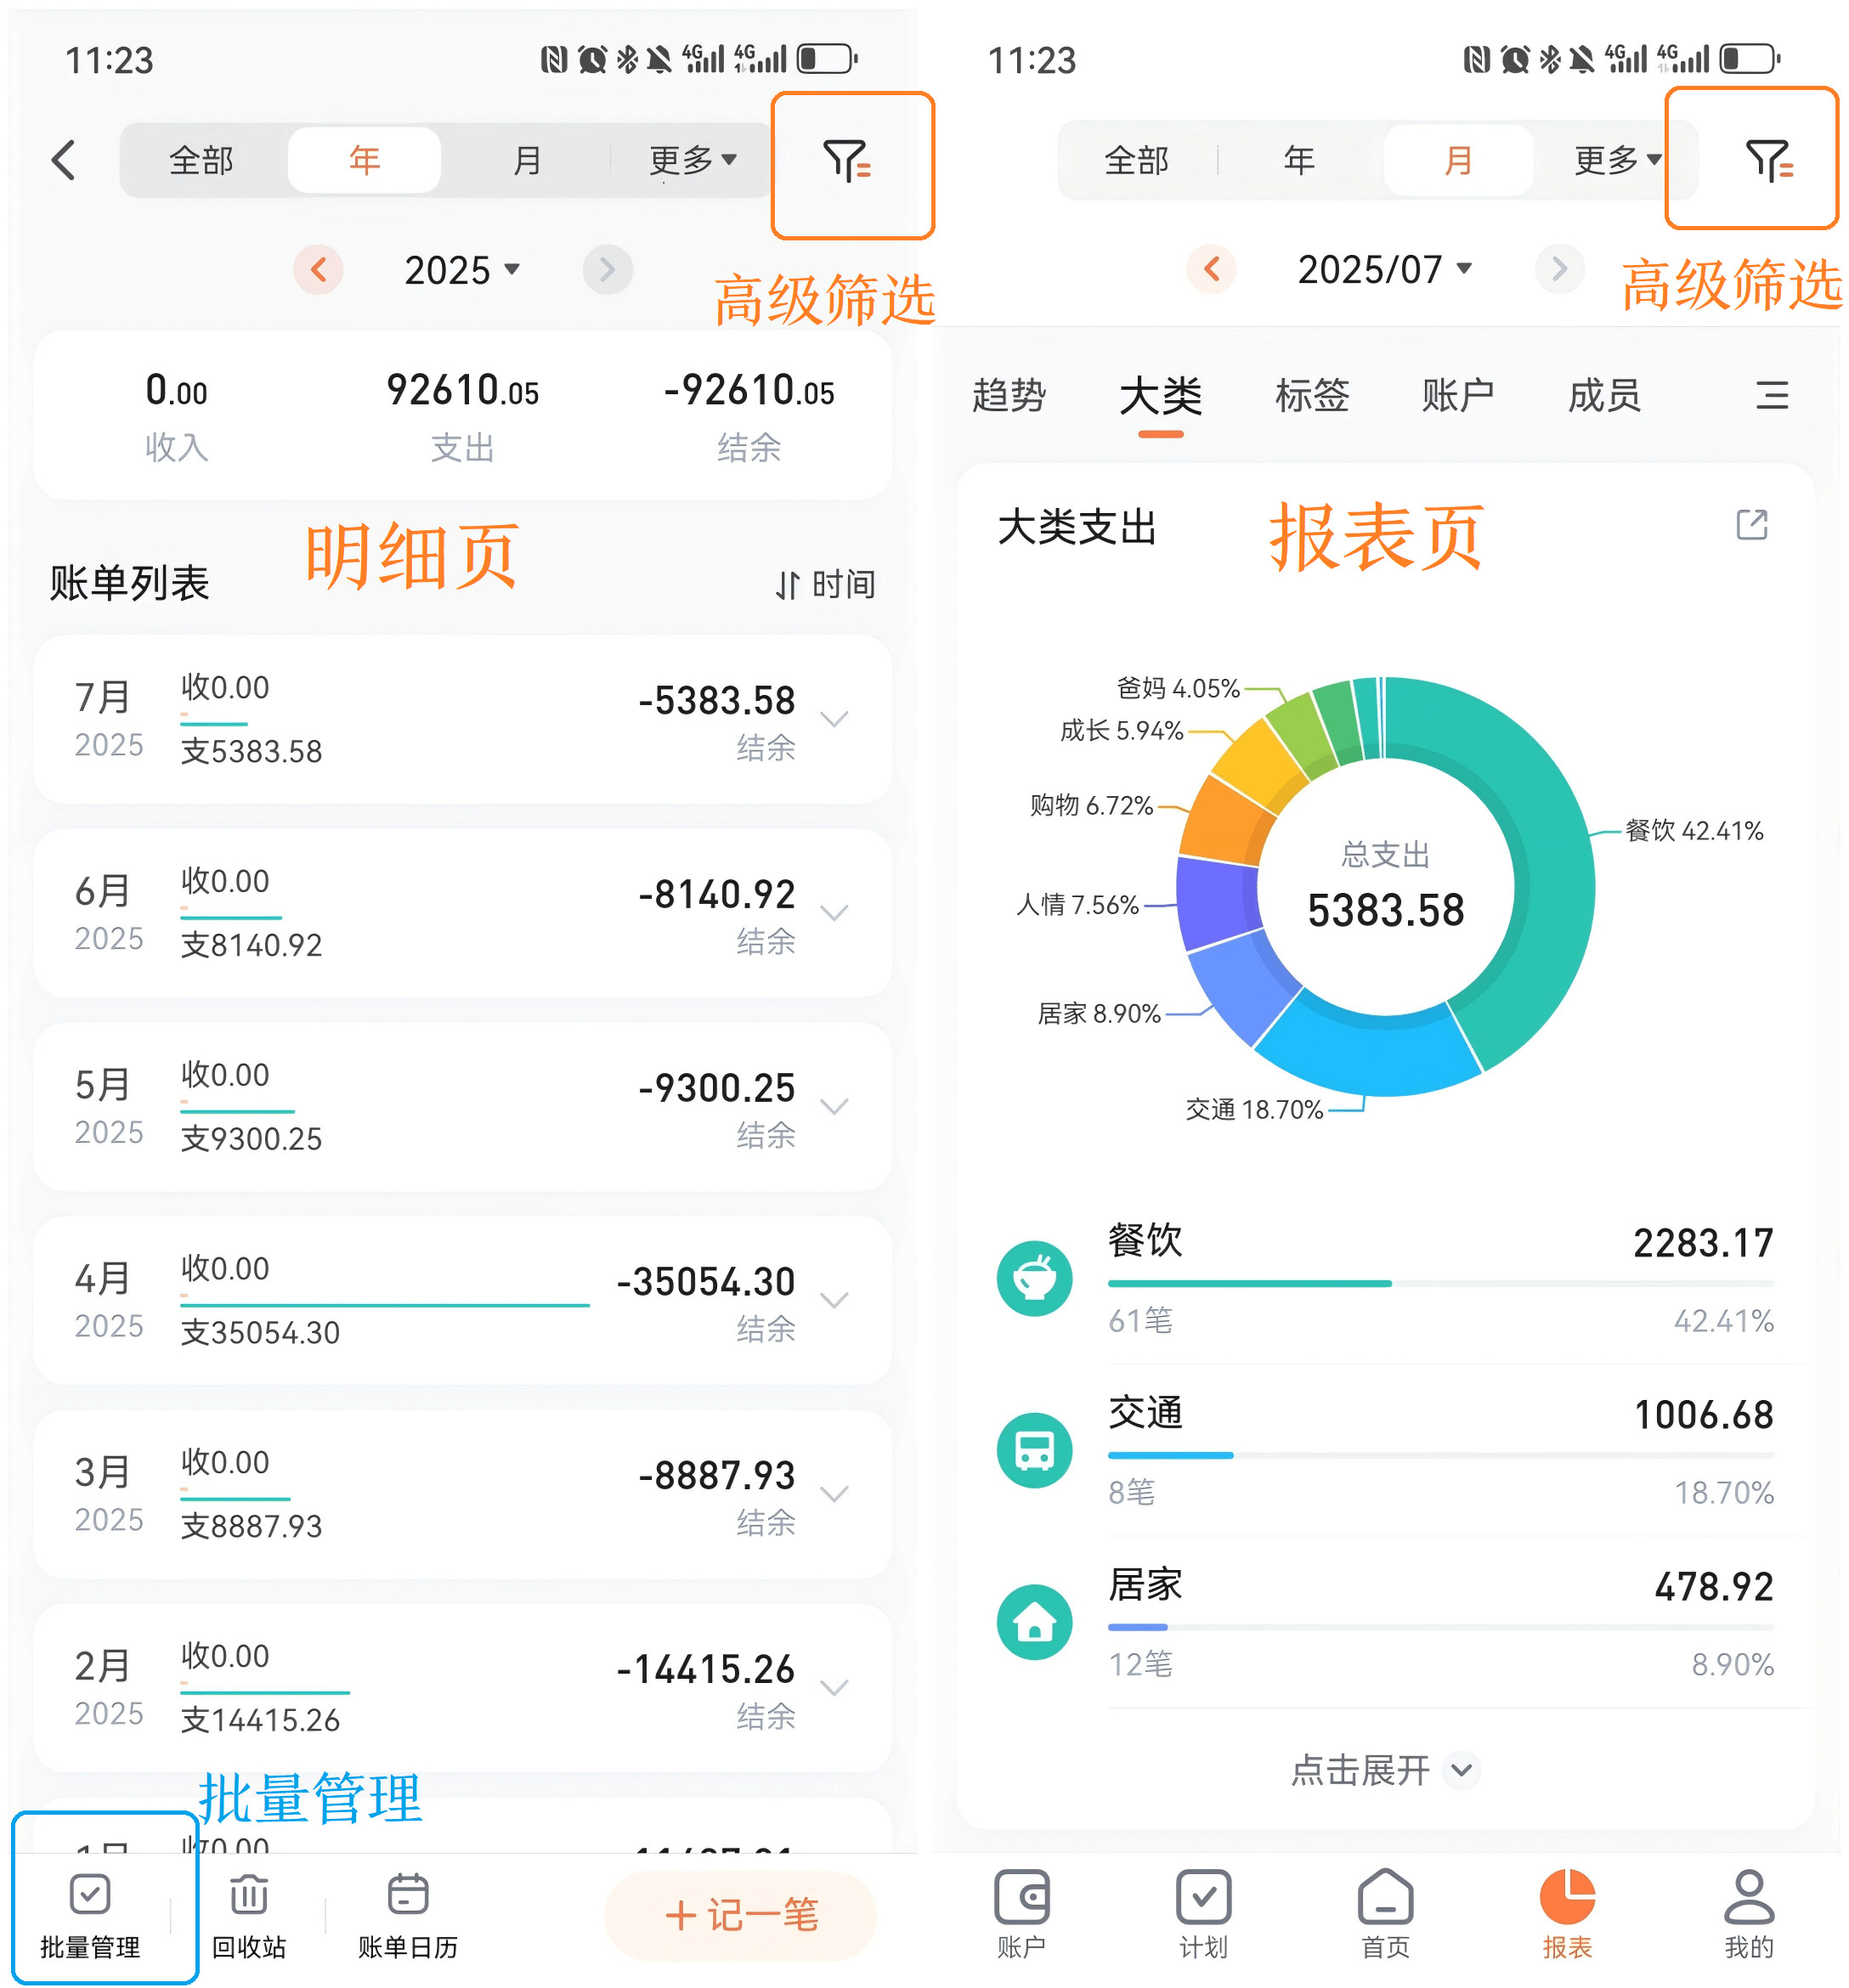Tap the 居家 house category icon
Image resolution: width=1849 pixels, height=1988 pixels.
coord(1034,1622)
